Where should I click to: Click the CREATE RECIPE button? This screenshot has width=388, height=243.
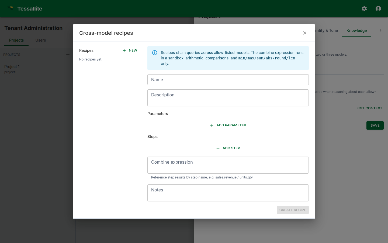coord(293,210)
